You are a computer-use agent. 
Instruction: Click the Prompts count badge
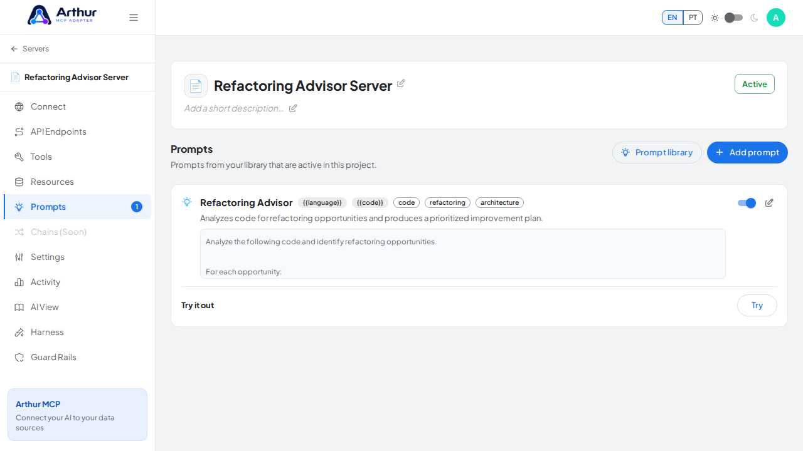pos(137,207)
